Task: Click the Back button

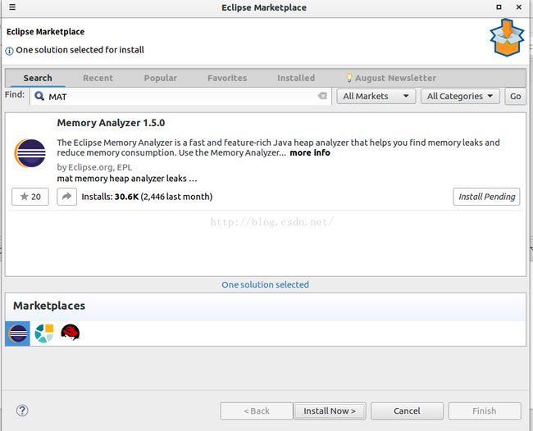Action: click(x=257, y=411)
